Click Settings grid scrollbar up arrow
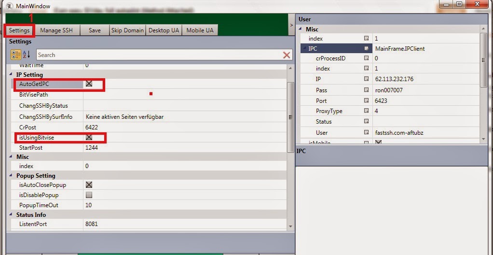Image resolution: width=493 pixels, height=255 pixels. [x=290, y=68]
